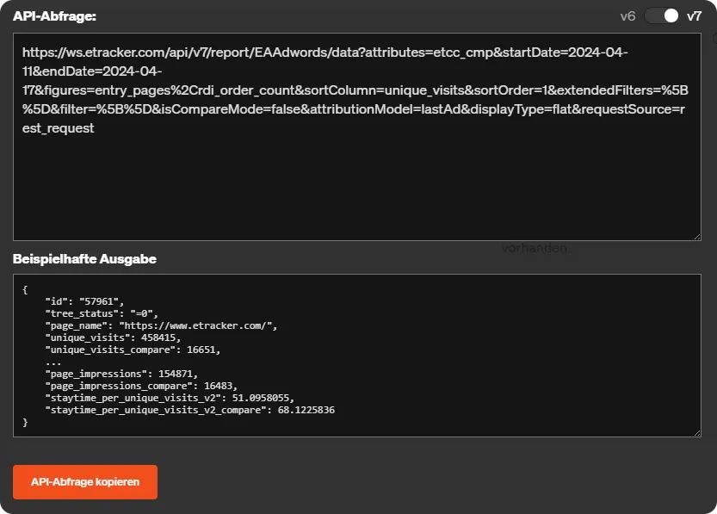Image resolution: width=717 pixels, height=514 pixels.
Task: Click the "page_impressions": 154871 line
Action: (121, 375)
